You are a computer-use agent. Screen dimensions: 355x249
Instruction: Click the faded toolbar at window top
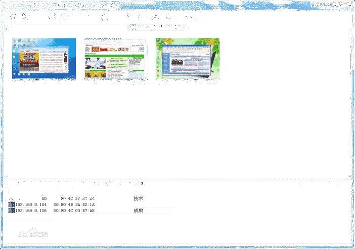click(101, 17)
